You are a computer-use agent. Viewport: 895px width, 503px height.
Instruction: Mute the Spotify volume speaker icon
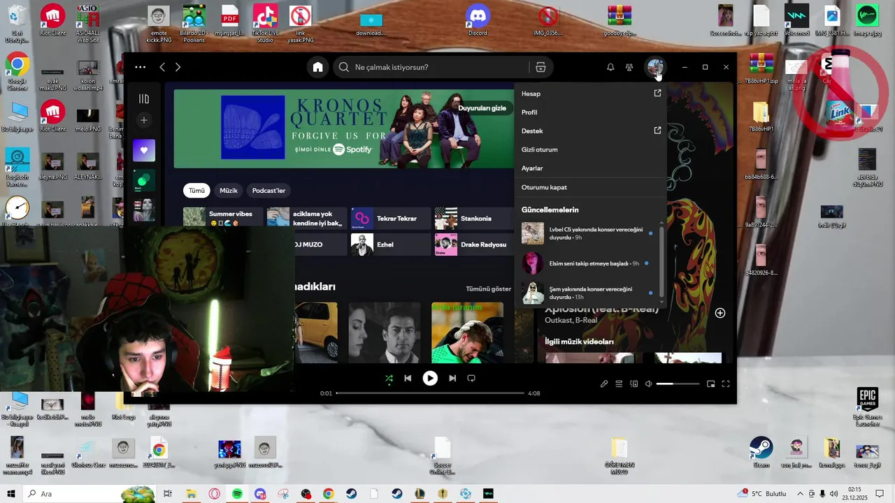[648, 384]
